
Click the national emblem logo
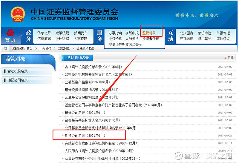click(18, 14)
